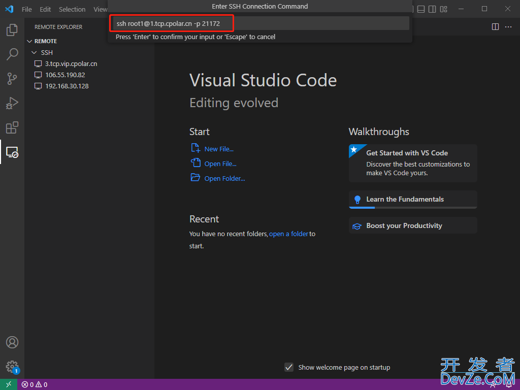Viewport: 520px width, 390px height.
Task: Open the File menu
Action: tap(27, 9)
